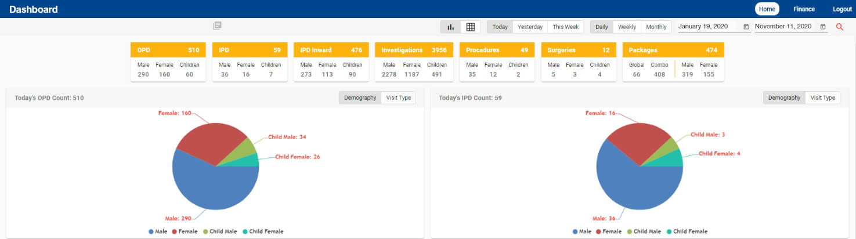Toggle Child Female legend swatch in IPD chart
This screenshot has width=856, height=239.
669,231
